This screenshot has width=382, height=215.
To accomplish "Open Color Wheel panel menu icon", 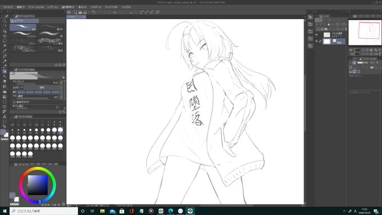I will [x=11, y=164].
